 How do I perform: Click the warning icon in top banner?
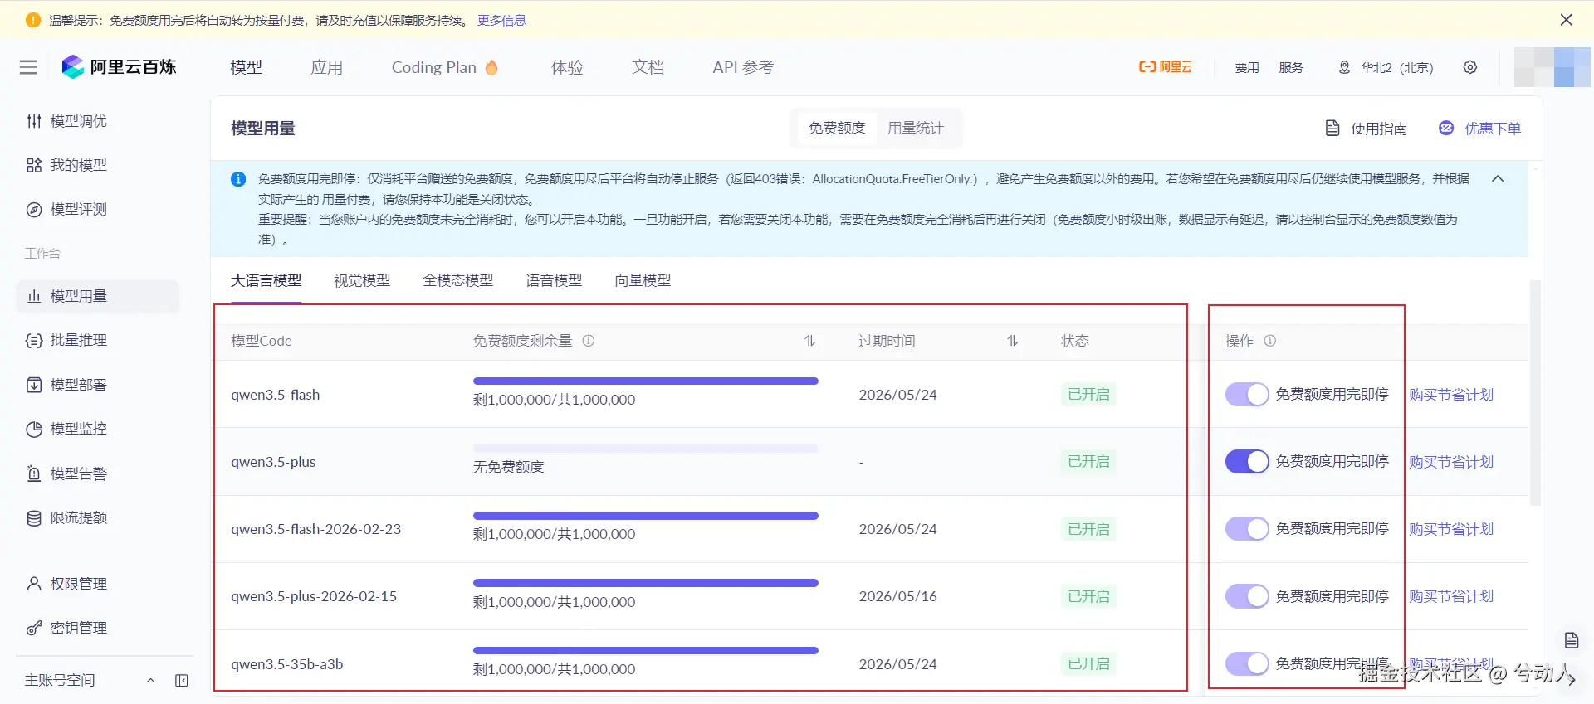pos(33,20)
